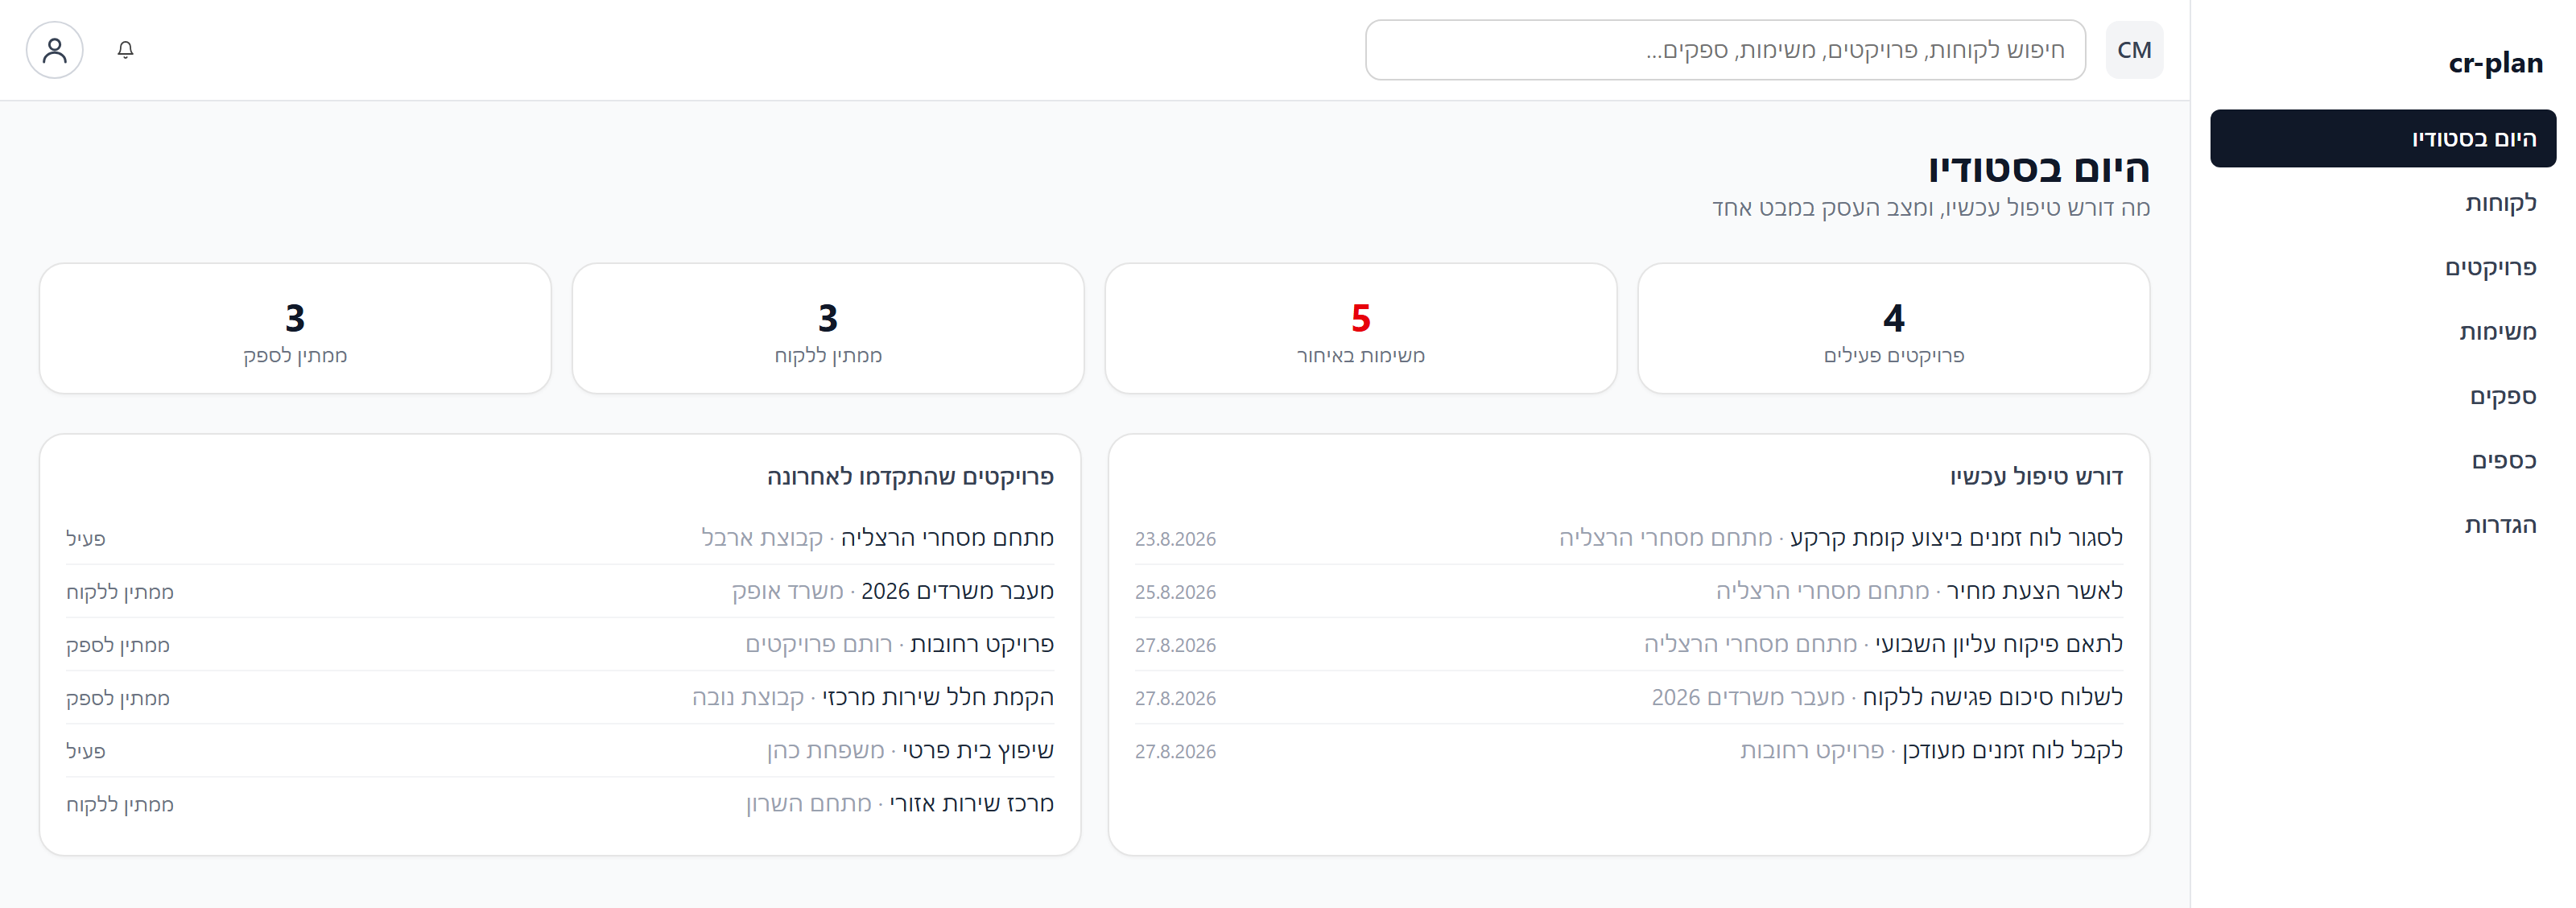Click ממתין ללקוח status of מעבר משרדים row
The height and width of the screenshot is (908, 2576).
coord(120,592)
